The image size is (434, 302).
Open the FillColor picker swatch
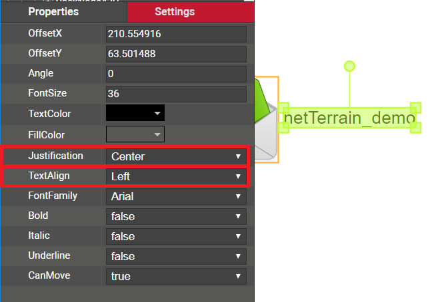(135, 135)
